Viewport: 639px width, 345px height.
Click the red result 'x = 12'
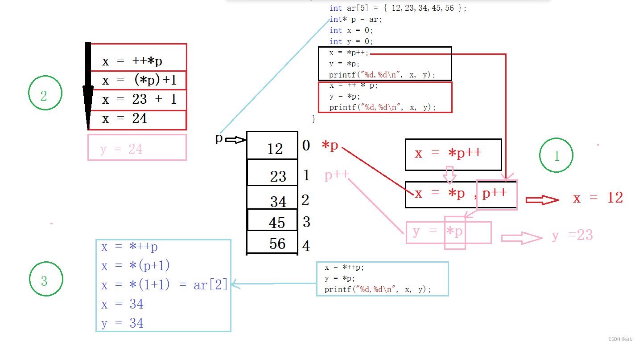[598, 198]
